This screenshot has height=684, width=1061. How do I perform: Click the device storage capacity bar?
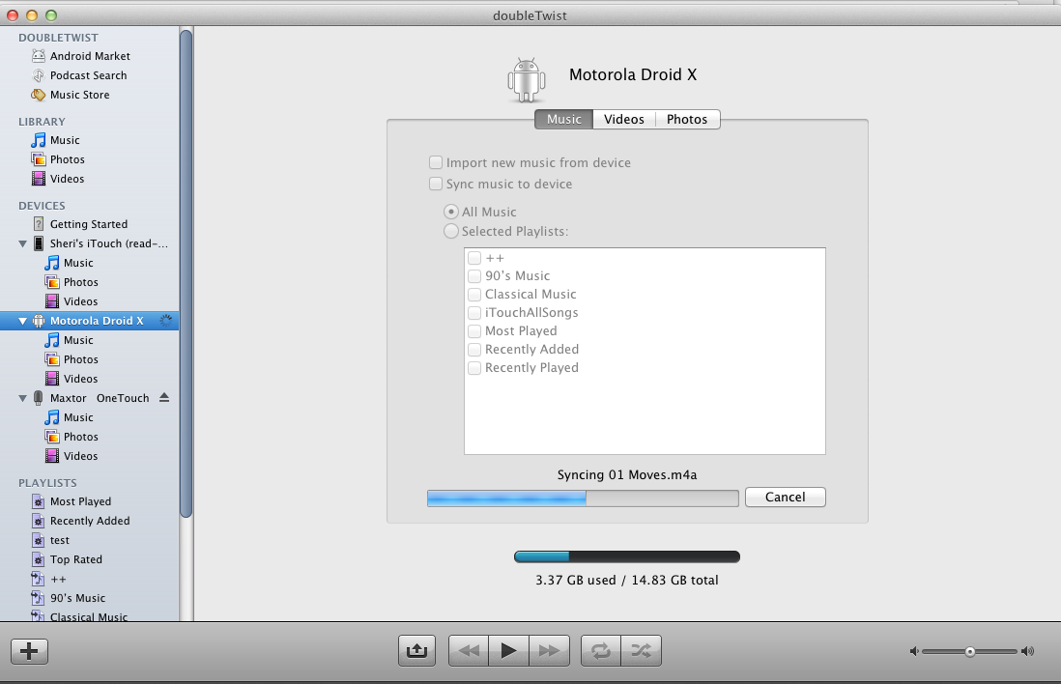(x=626, y=556)
